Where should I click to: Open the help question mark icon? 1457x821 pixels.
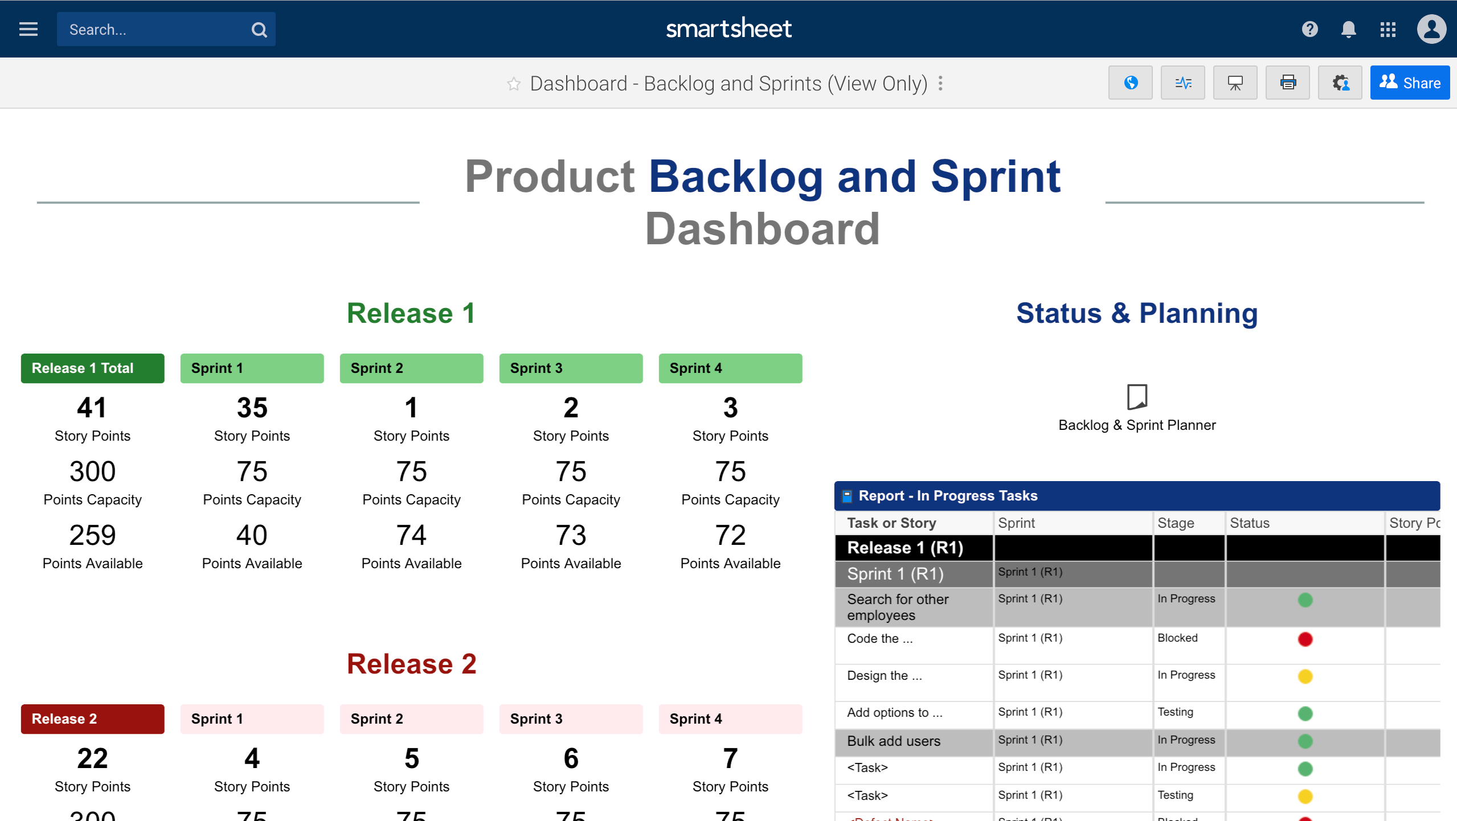click(x=1309, y=28)
